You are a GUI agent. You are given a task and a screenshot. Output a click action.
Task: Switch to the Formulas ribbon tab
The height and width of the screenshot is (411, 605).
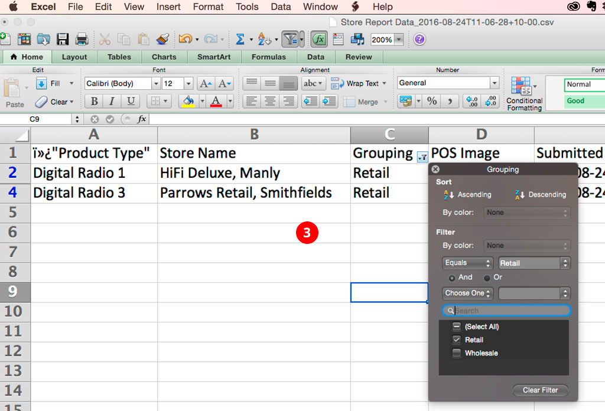tap(268, 57)
